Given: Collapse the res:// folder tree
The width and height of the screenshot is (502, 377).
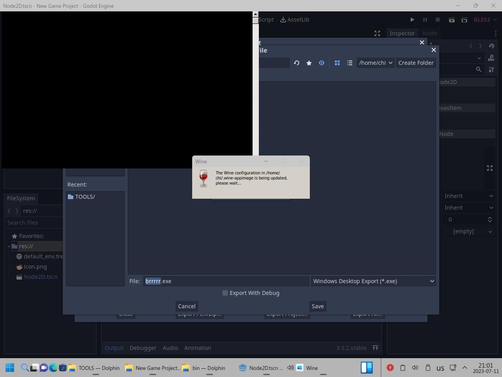Looking at the screenshot, I should pos(9,246).
